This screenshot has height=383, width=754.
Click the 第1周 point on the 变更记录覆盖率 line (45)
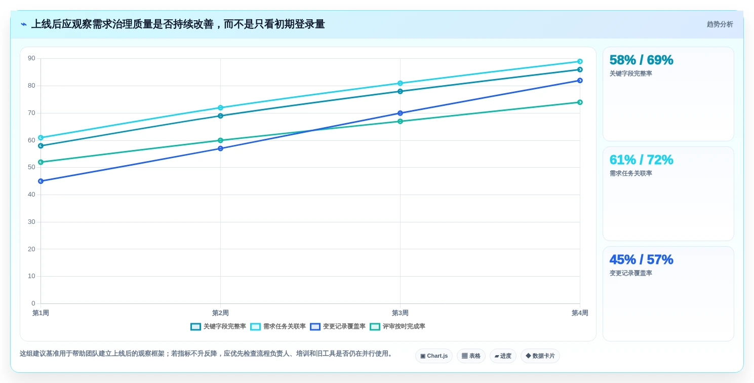point(41,181)
